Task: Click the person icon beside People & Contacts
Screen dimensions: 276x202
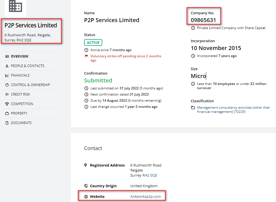Action: [7, 66]
